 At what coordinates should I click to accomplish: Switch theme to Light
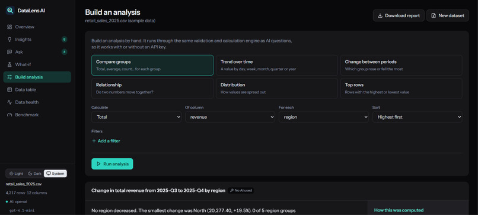tap(16, 174)
